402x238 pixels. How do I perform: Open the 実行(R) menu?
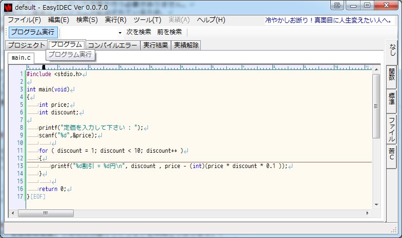(115, 20)
